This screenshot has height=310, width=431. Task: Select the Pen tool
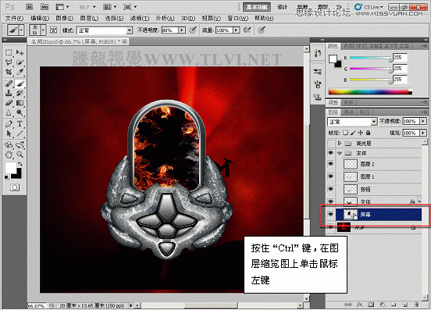tap(9, 124)
